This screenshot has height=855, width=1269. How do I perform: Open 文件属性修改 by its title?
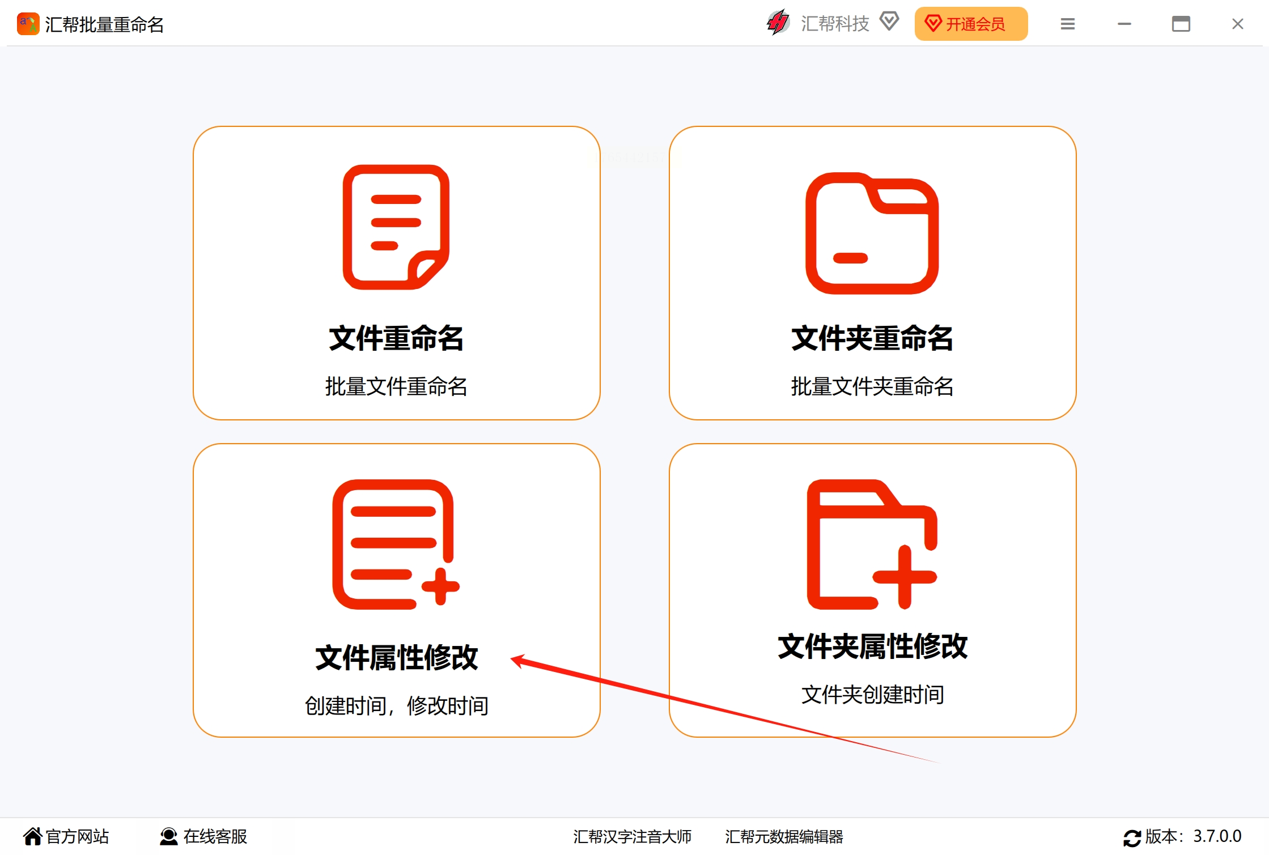click(396, 658)
